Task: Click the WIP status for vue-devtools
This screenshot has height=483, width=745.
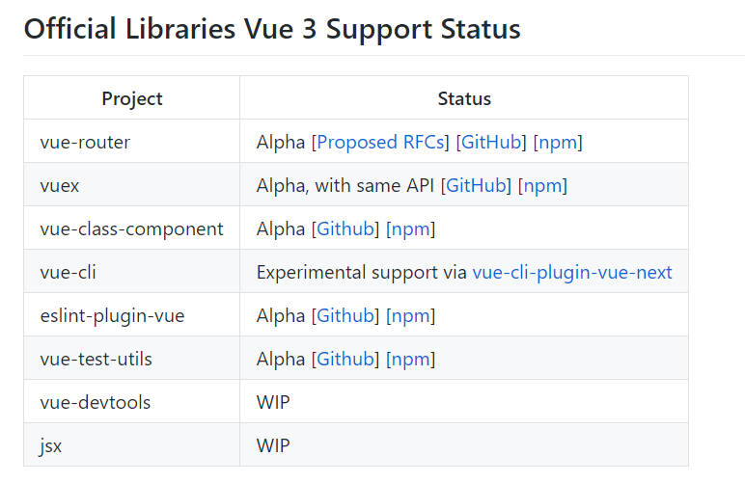Action: click(x=273, y=402)
